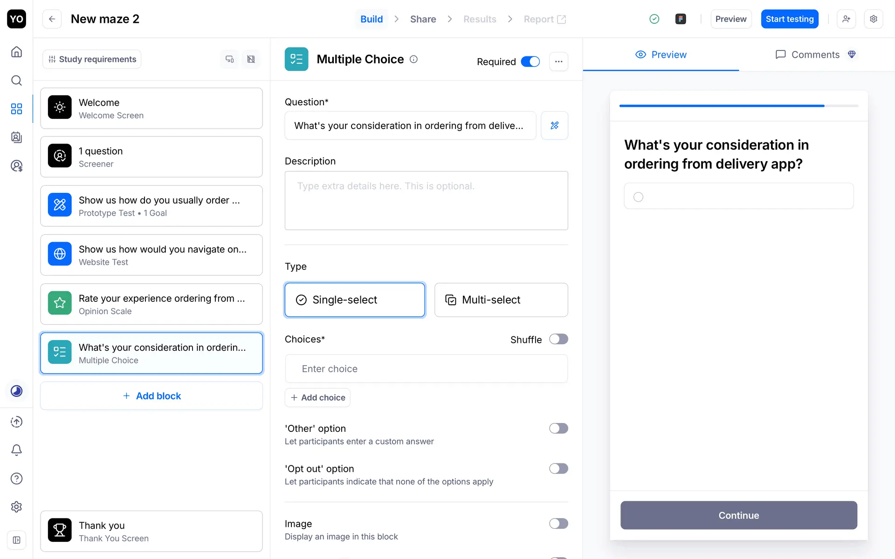Click the Figma plugin icon
The width and height of the screenshot is (895, 559).
681,19
